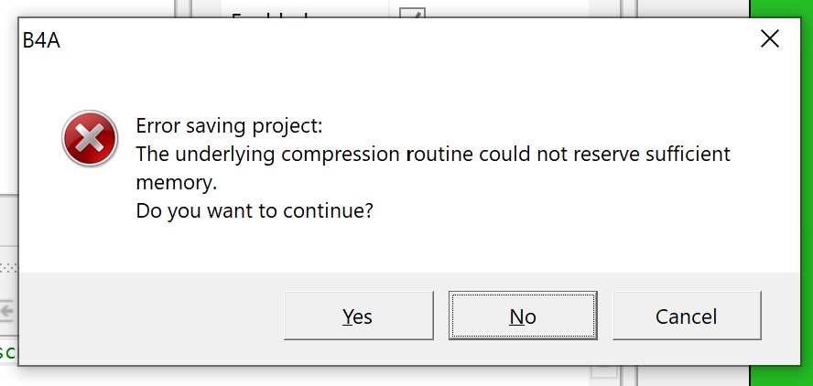Choose No in the dialog
This screenshot has width=813, height=386.
pyautogui.click(x=523, y=316)
